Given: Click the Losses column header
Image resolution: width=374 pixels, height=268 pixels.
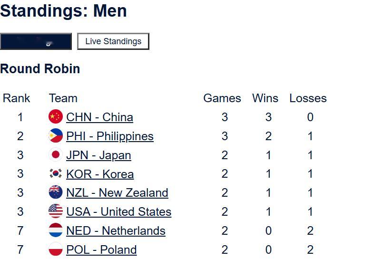Looking at the screenshot, I should [308, 98].
